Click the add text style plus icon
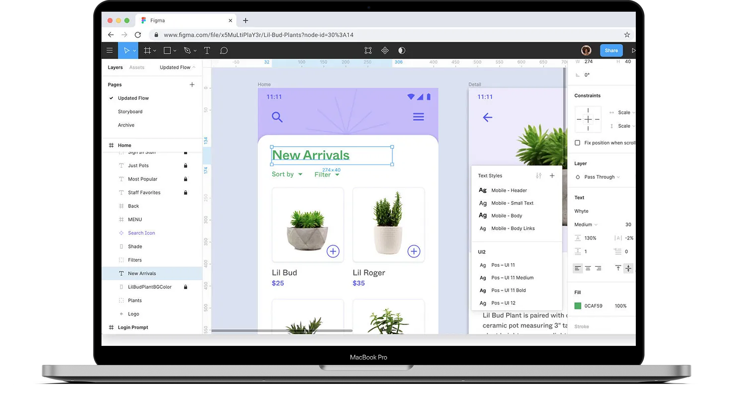 pyautogui.click(x=552, y=176)
